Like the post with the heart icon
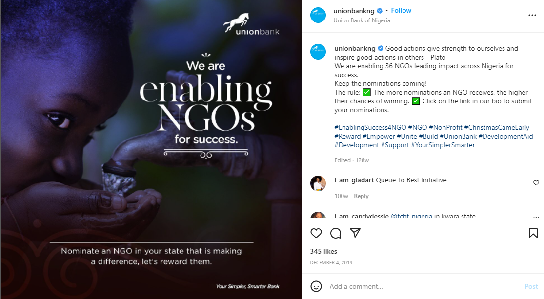 pyautogui.click(x=316, y=233)
